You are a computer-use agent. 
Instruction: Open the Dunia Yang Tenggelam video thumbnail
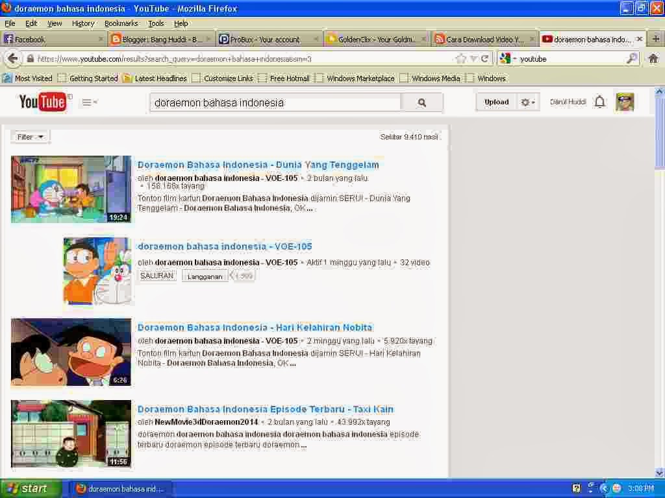point(71,189)
